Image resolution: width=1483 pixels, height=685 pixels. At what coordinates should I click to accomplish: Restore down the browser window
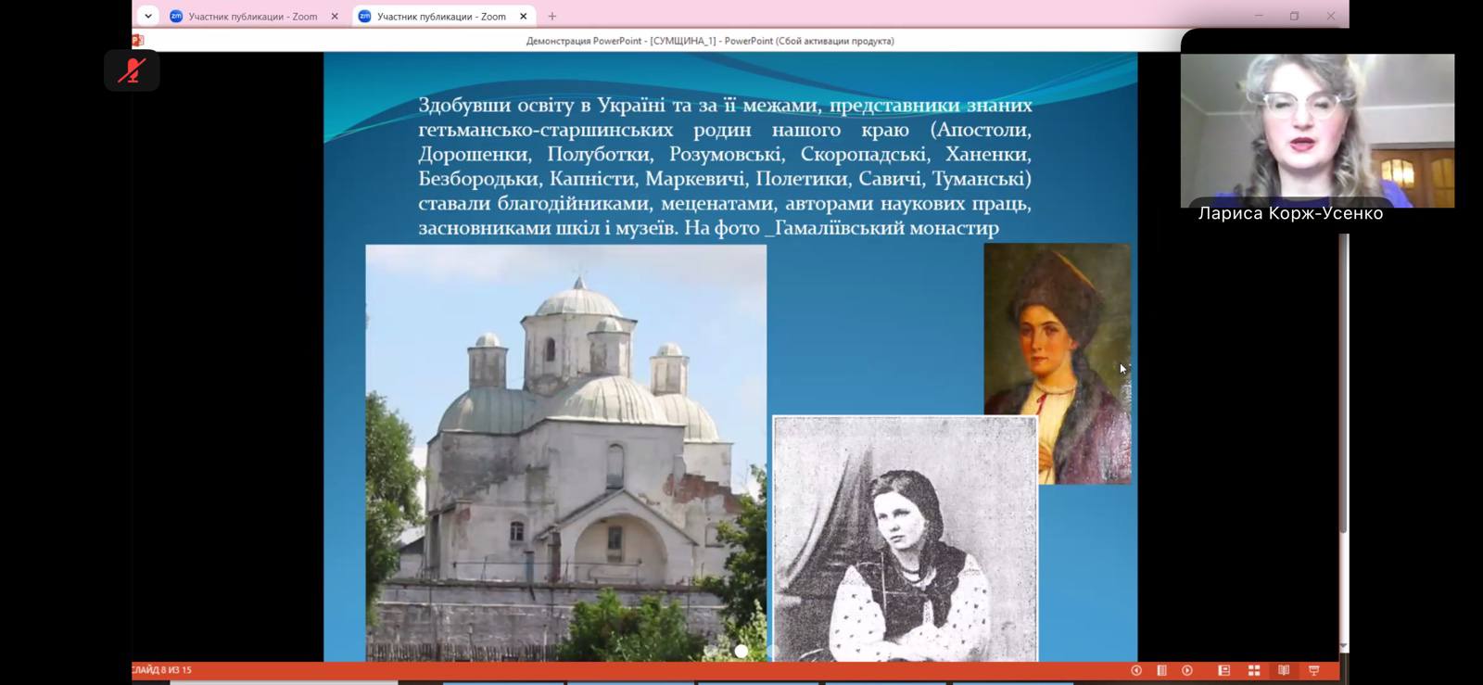coord(1294,16)
